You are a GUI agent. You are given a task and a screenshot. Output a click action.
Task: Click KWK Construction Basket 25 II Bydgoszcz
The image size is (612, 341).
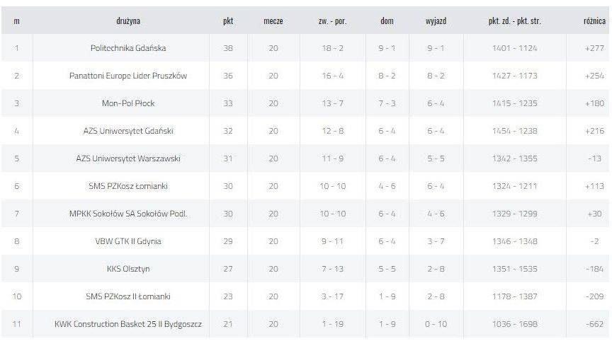[128, 324]
